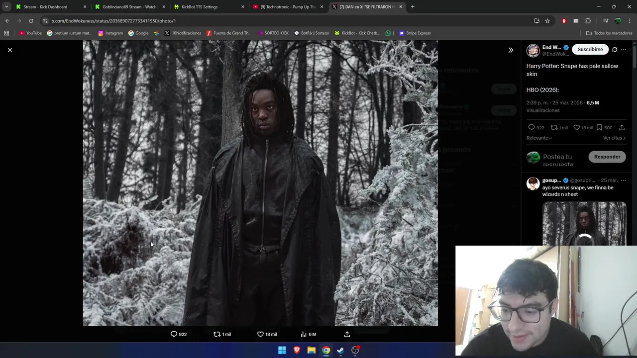Image resolution: width=637 pixels, height=358 pixels.
Task: Open the 10Notificaciones bookmark
Action: pos(183,33)
